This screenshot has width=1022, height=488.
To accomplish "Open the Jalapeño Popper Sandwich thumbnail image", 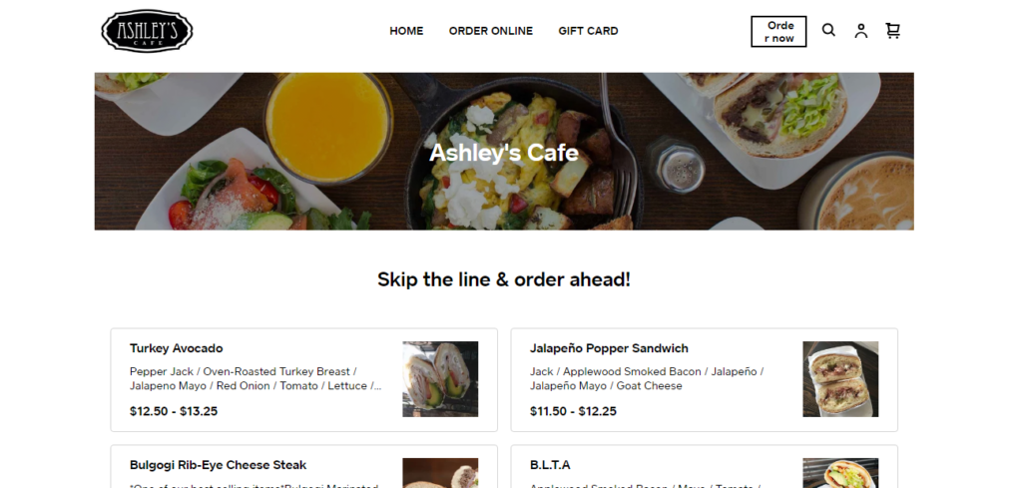I will 840,379.
